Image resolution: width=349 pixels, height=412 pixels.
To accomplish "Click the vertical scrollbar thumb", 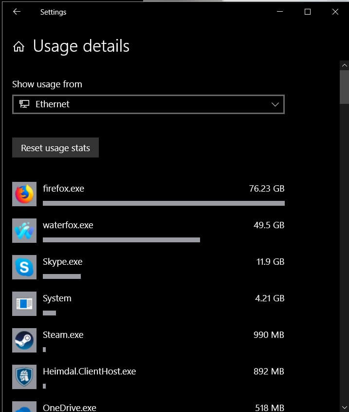I will click(344, 87).
